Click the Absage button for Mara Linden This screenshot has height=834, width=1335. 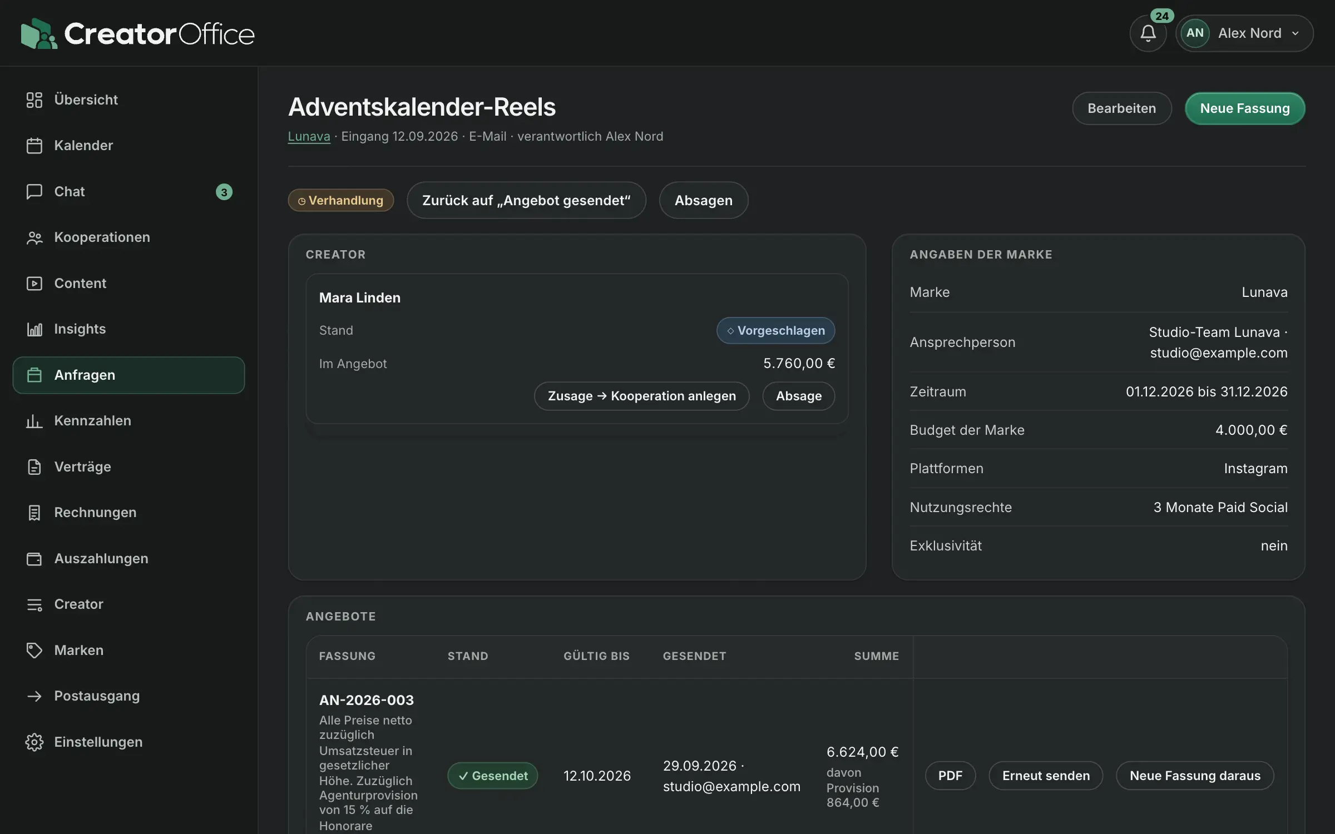[x=798, y=396]
